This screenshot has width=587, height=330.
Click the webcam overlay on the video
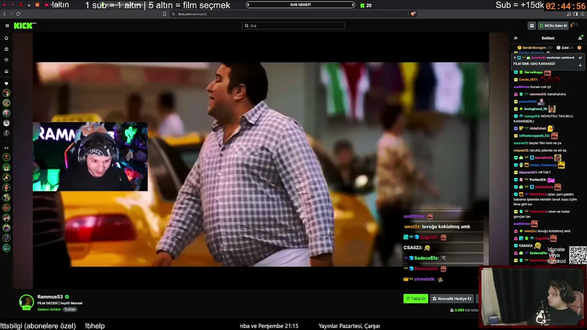pyautogui.click(x=90, y=156)
